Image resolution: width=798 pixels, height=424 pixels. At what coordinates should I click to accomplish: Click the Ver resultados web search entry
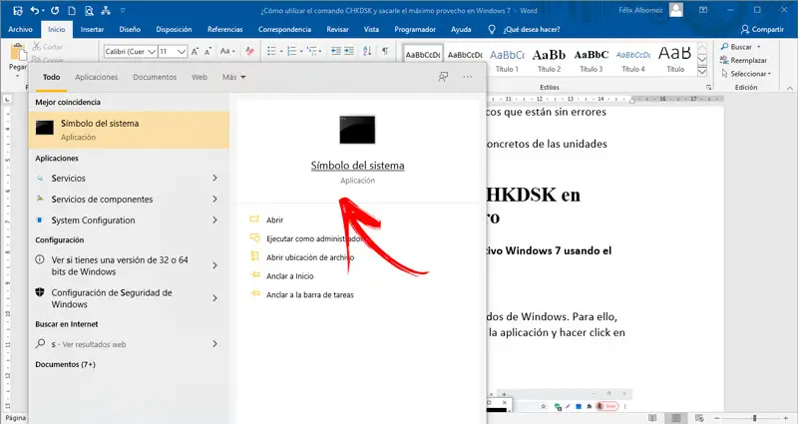click(130, 344)
